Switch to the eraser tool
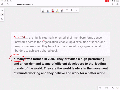The width and height of the screenshot is (120, 90). 62,11
